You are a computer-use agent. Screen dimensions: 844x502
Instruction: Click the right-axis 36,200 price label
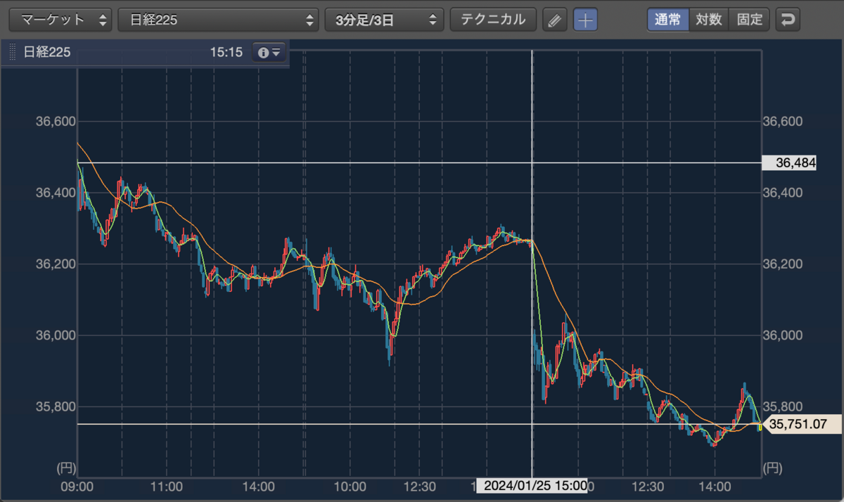782,264
